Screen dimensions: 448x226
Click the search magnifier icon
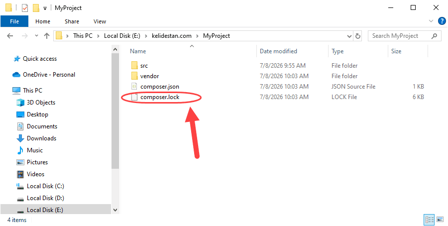tap(434, 36)
